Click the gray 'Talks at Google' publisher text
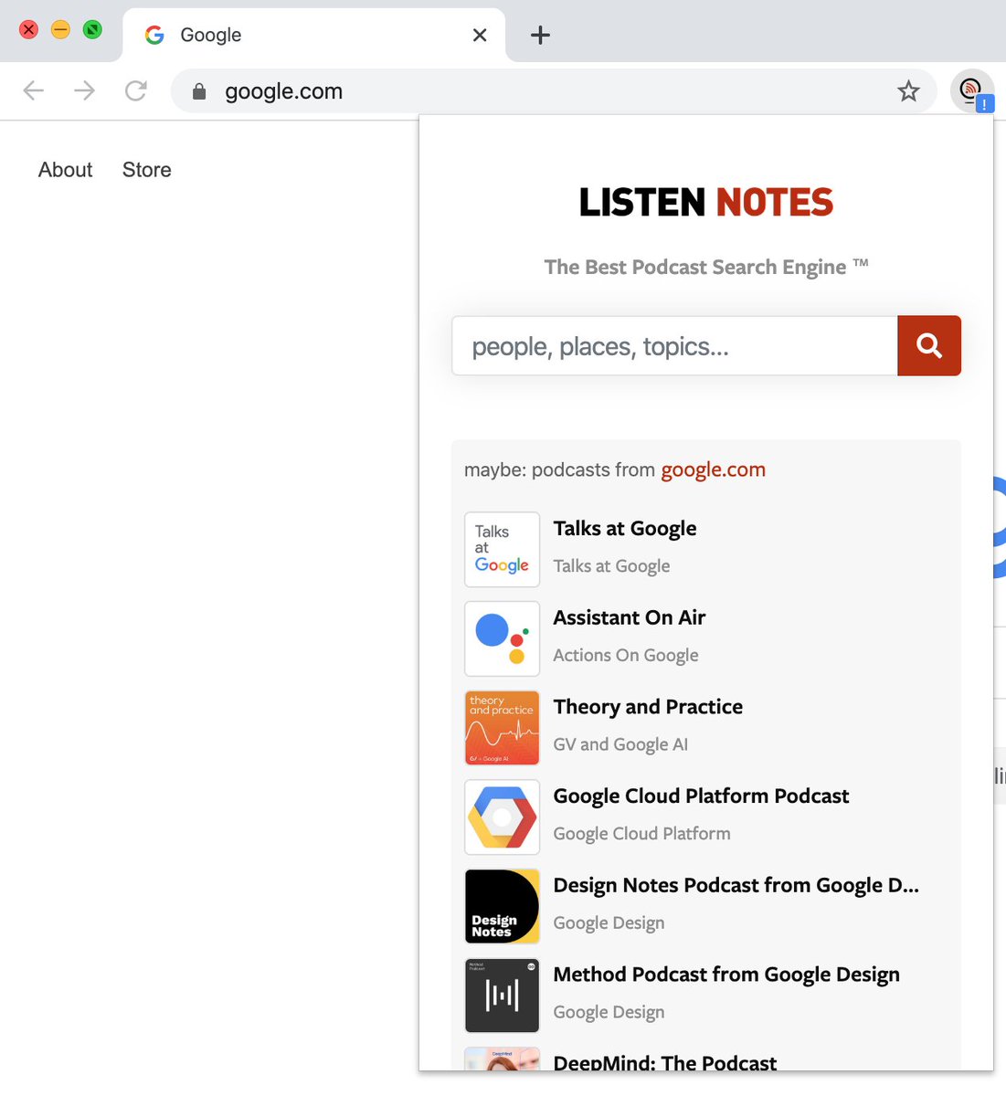1006x1096 pixels. 611,566
